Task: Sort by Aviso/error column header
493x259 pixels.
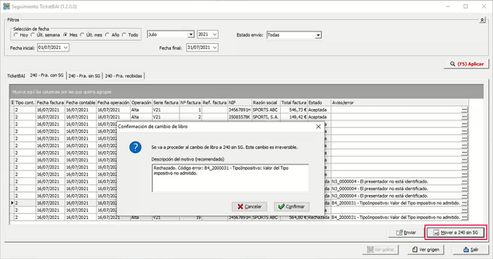Action: 400,102
